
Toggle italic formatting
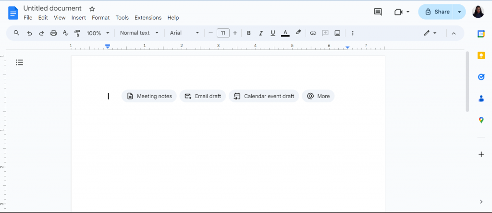[x=260, y=33]
